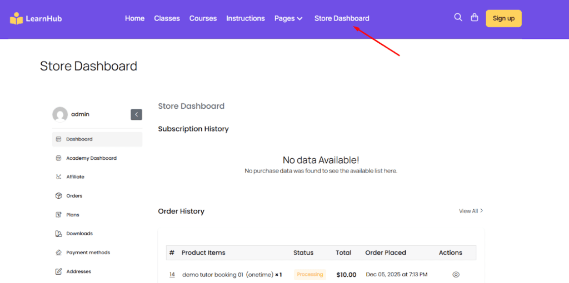Viewport: 569px width, 283px height.
Task: Click the Payment methods sidebar icon
Action: tap(58, 252)
